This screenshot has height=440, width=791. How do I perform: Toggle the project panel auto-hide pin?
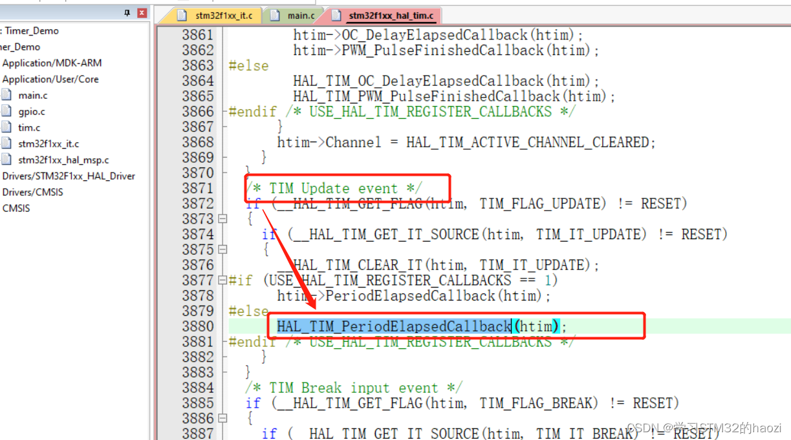[127, 13]
